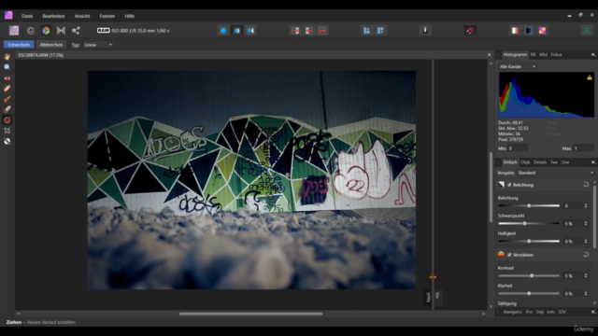598x336 pixels.
Task: Select the Zoom magnifier tool
Action: click(x=7, y=67)
